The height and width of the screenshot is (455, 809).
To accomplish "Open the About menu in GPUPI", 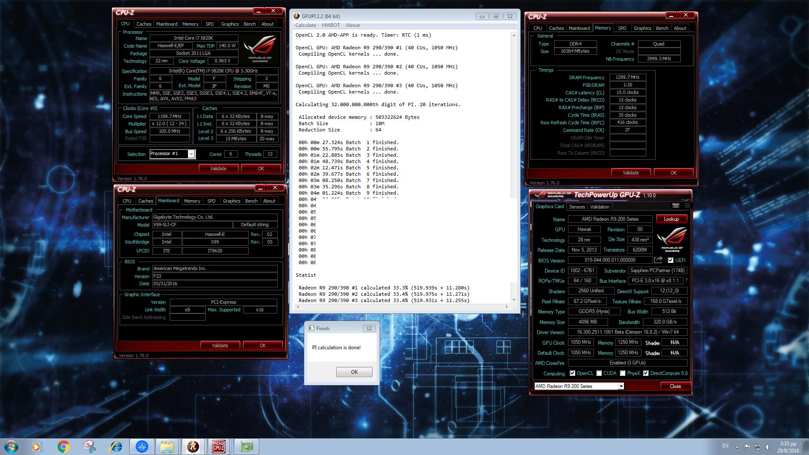I will (353, 25).
